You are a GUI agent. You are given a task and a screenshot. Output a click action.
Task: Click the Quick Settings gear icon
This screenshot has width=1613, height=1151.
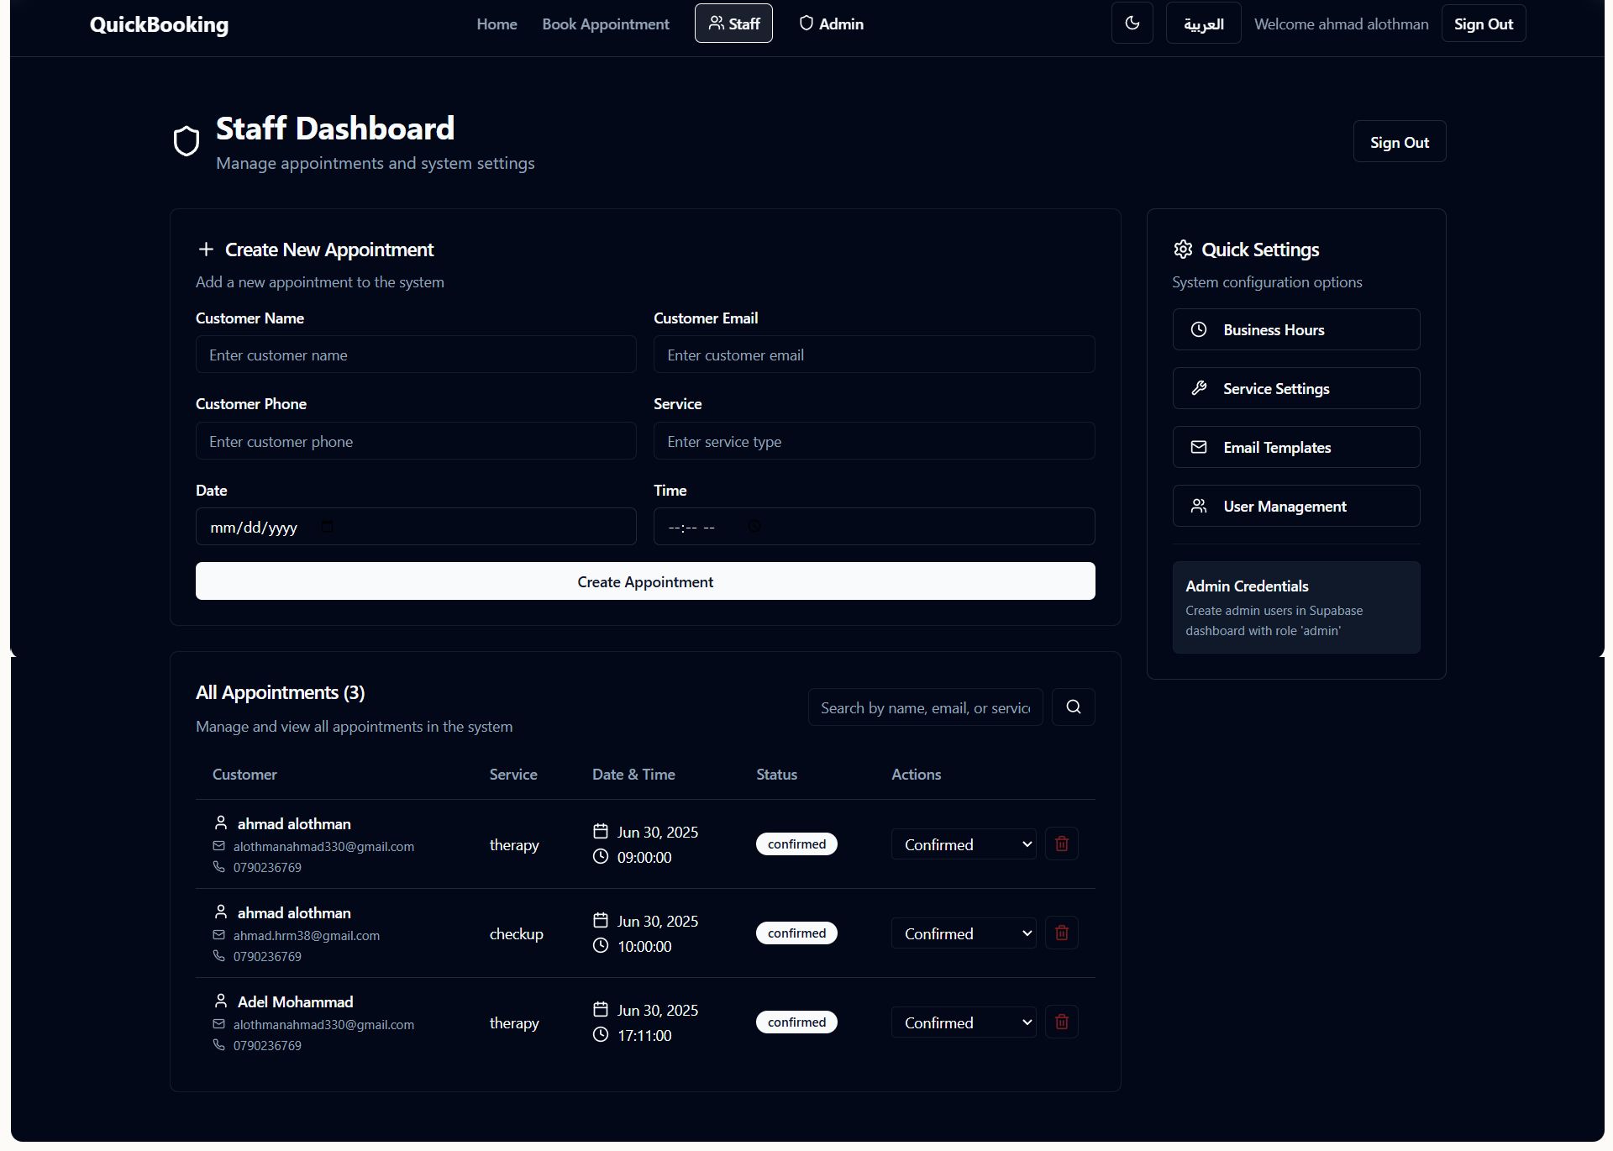point(1183,250)
